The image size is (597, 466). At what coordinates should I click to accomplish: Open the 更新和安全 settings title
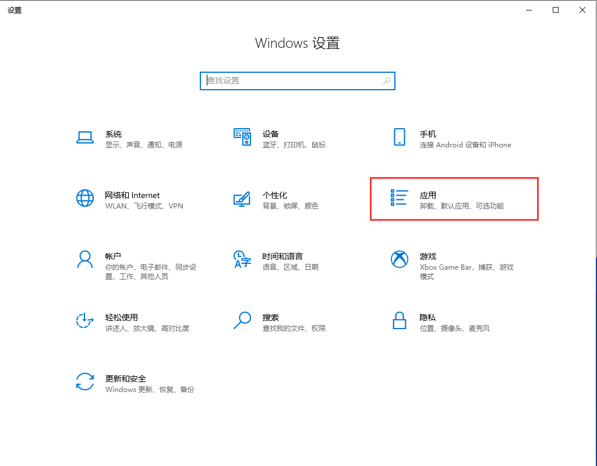(x=126, y=379)
